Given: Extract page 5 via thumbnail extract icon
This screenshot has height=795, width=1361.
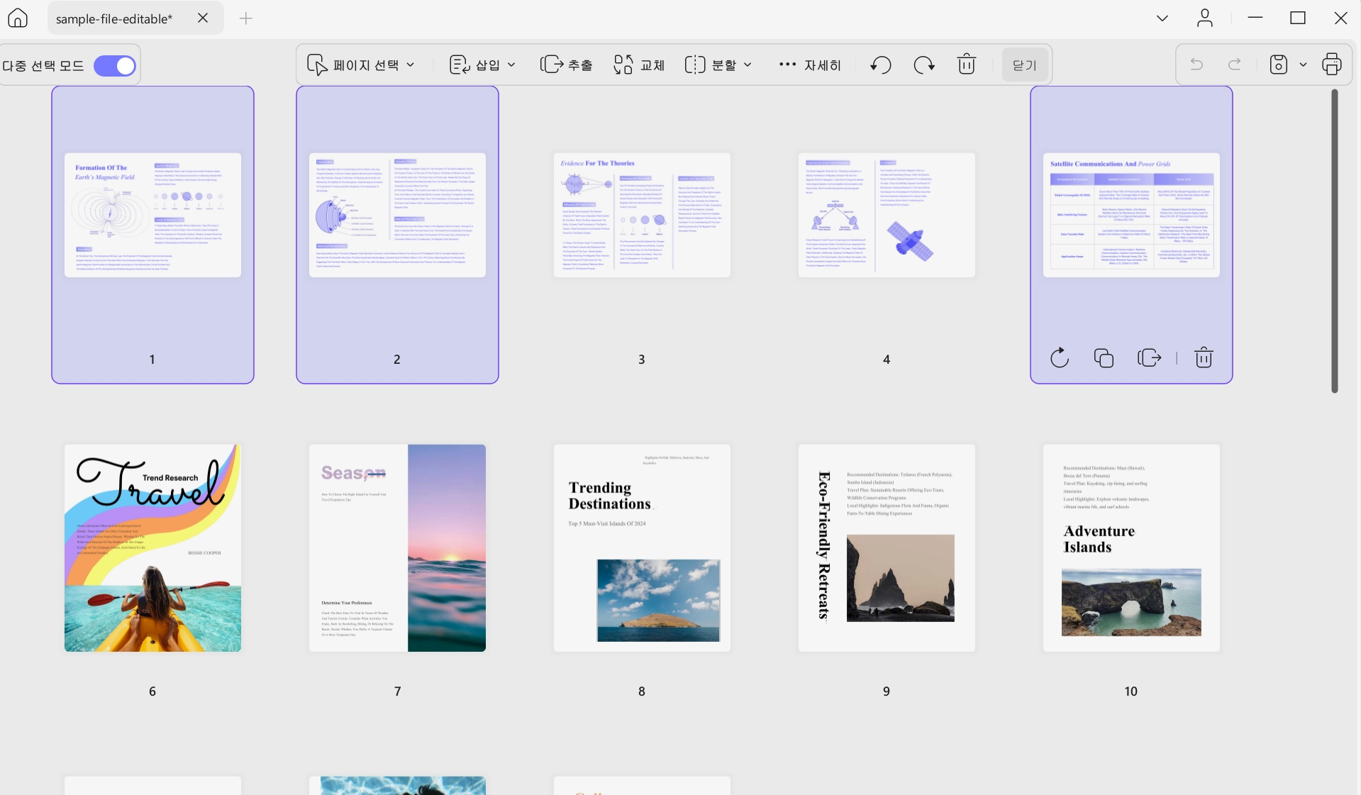Looking at the screenshot, I should pos(1149,358).
